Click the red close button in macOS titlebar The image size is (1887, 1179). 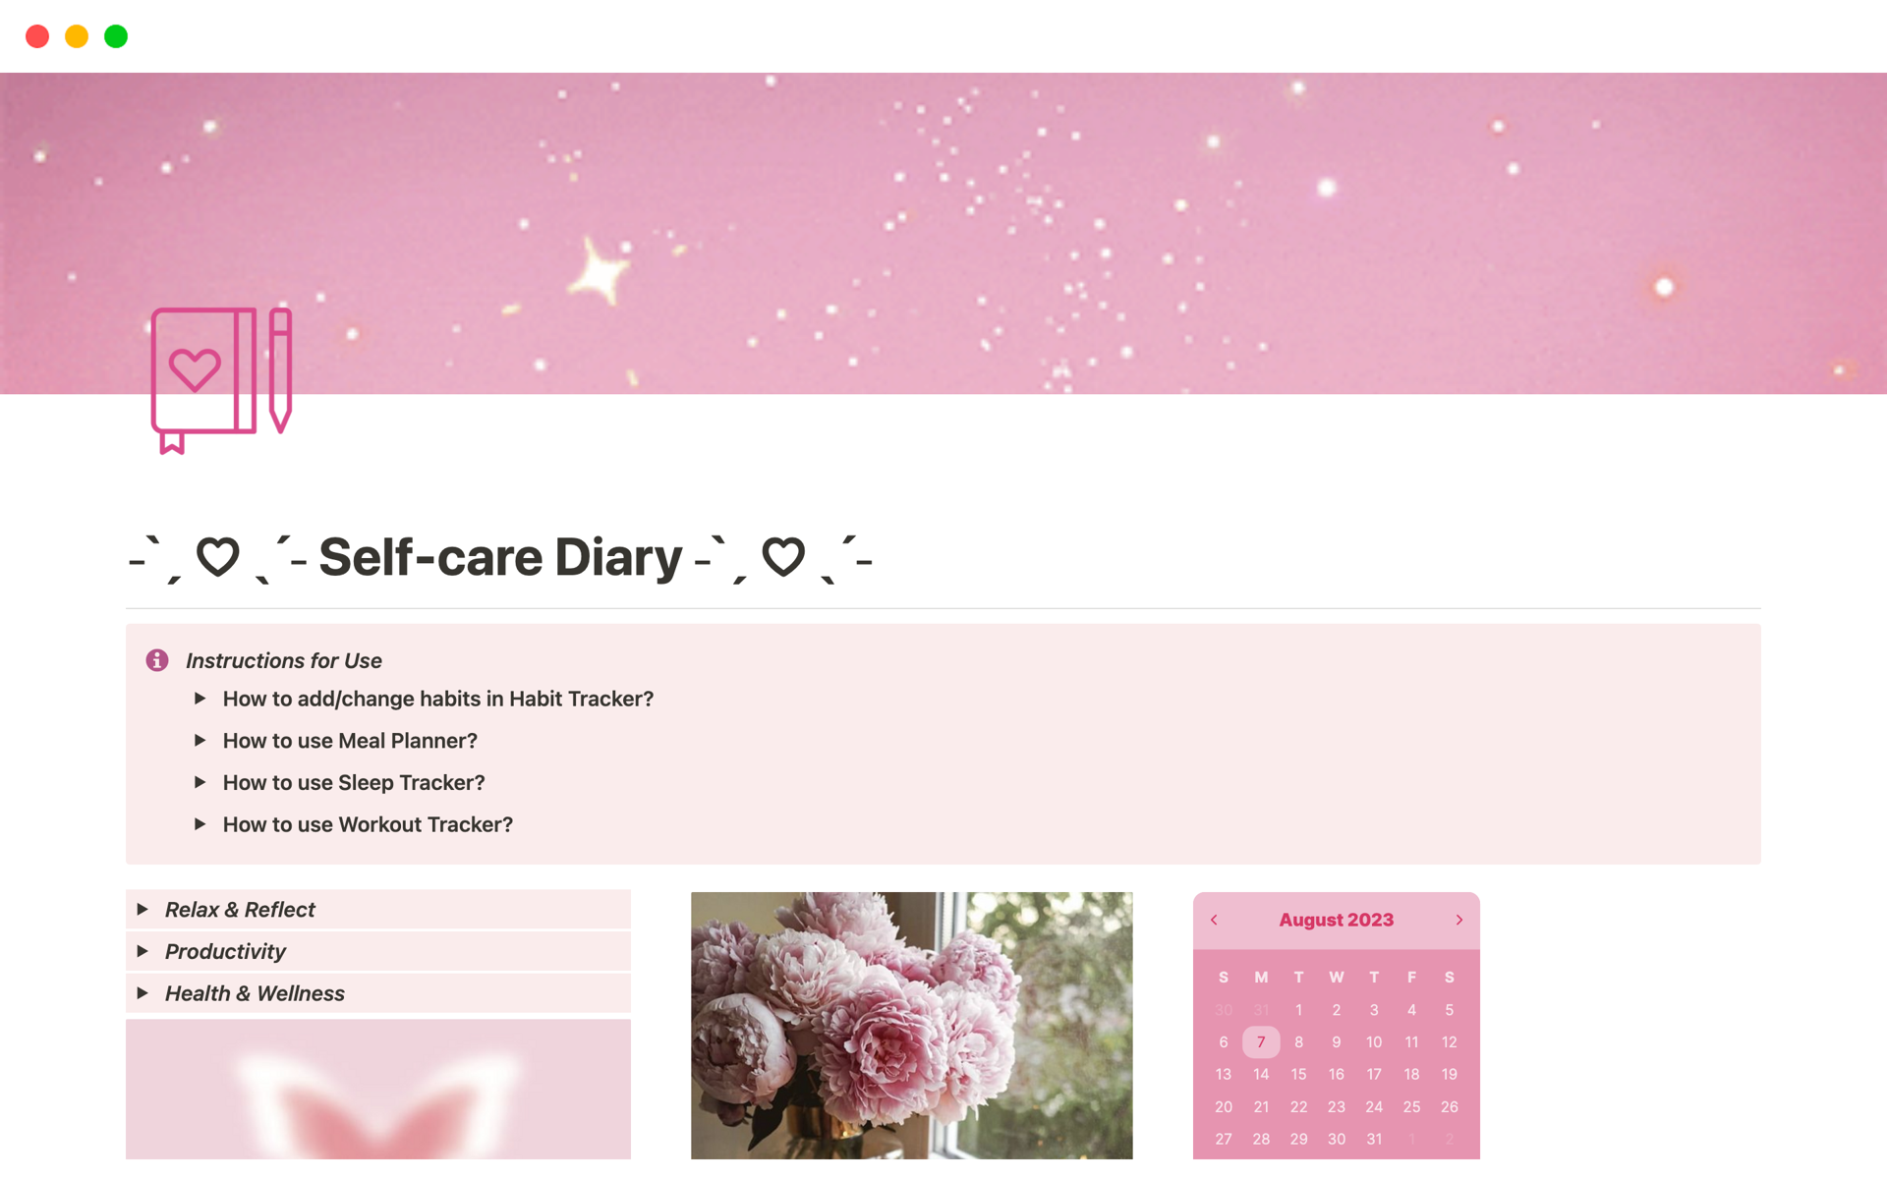click(x=36, y=32)
